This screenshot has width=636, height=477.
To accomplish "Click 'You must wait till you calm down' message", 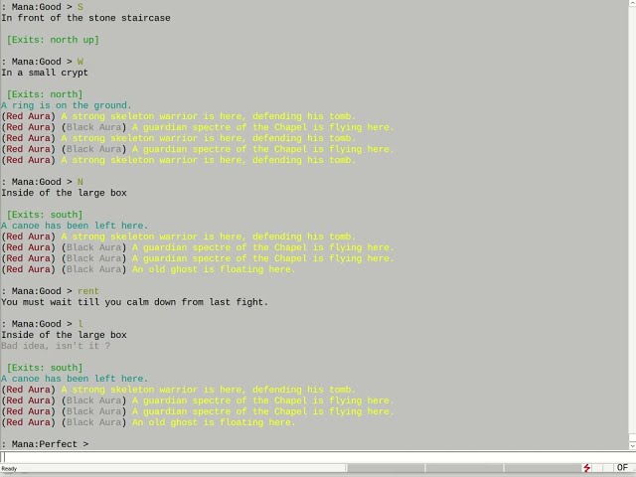I will (x=135, y=302).
